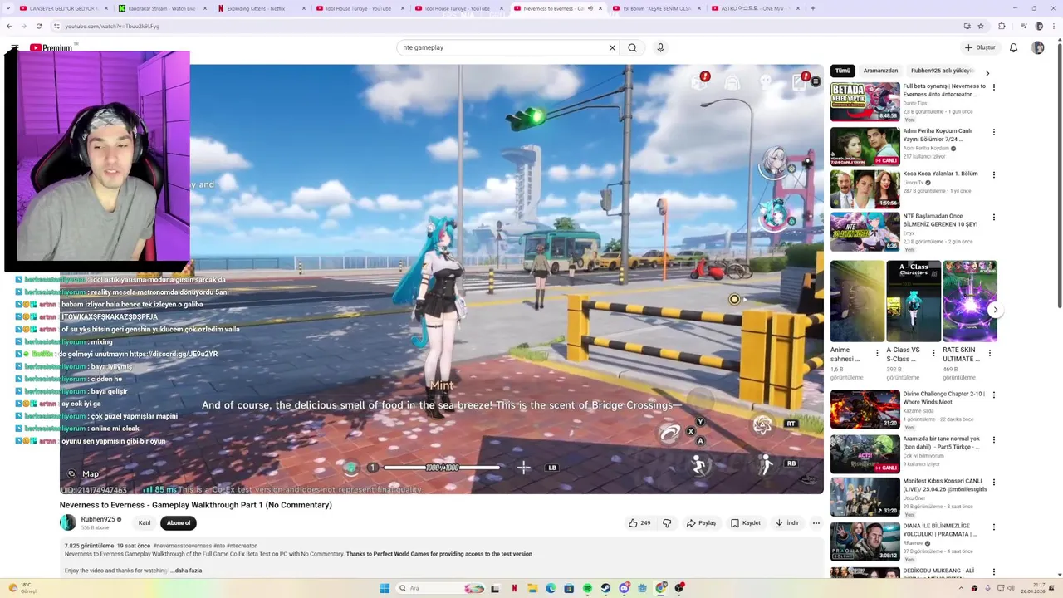1063x598 pixels.
Task: Bookmark this page with star icon
Action: (980, 26)
